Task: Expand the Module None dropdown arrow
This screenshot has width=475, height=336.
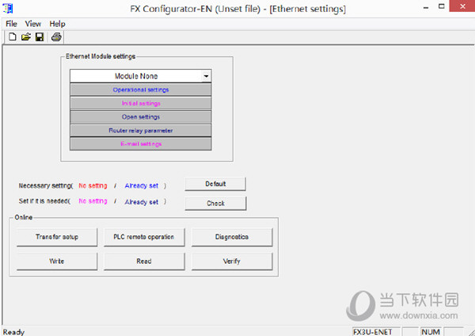Action: [206, 76]
